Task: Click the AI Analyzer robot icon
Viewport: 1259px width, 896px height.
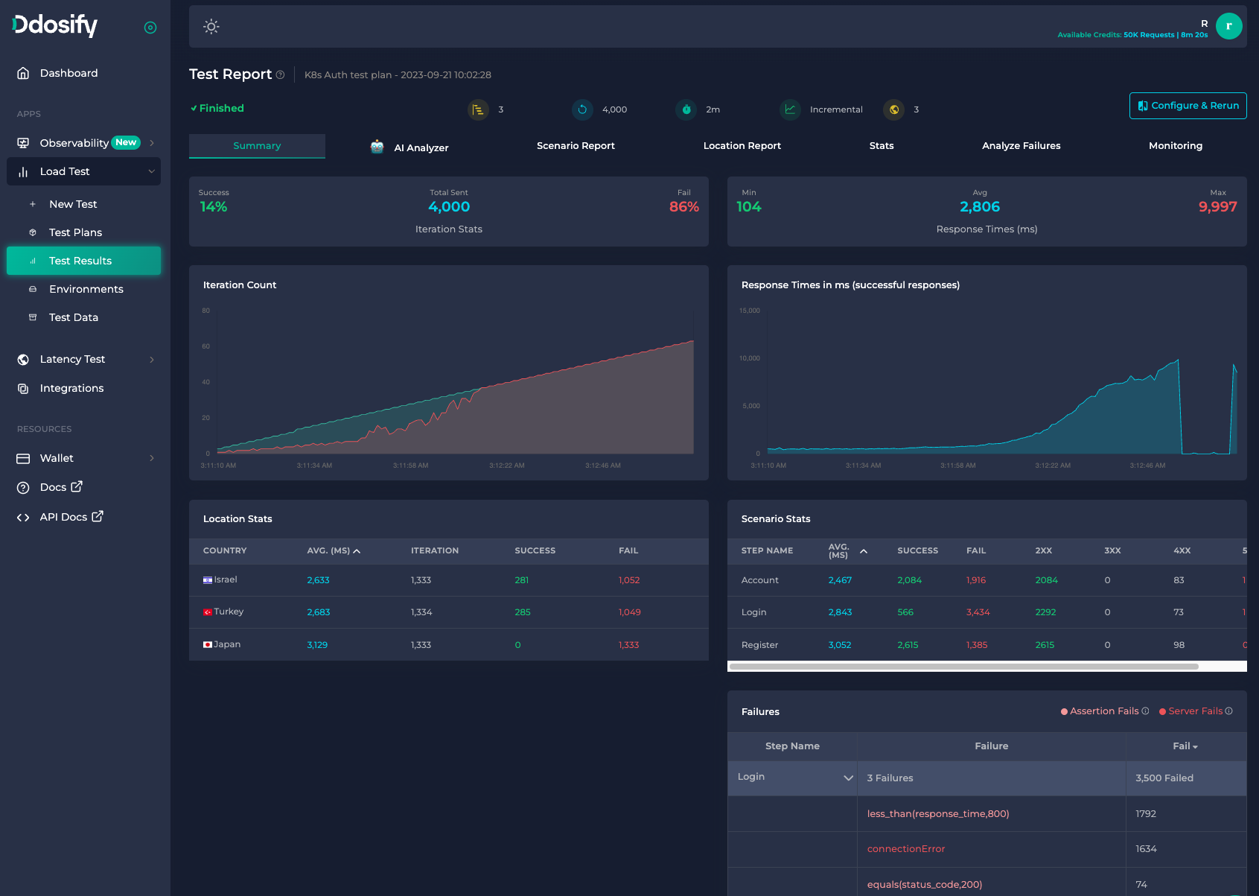Action: (377, 146)
